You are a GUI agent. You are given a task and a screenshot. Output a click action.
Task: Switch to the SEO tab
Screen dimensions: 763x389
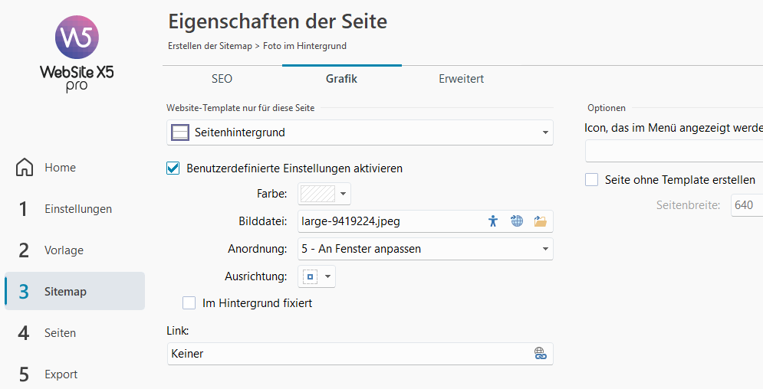[222, 79]
